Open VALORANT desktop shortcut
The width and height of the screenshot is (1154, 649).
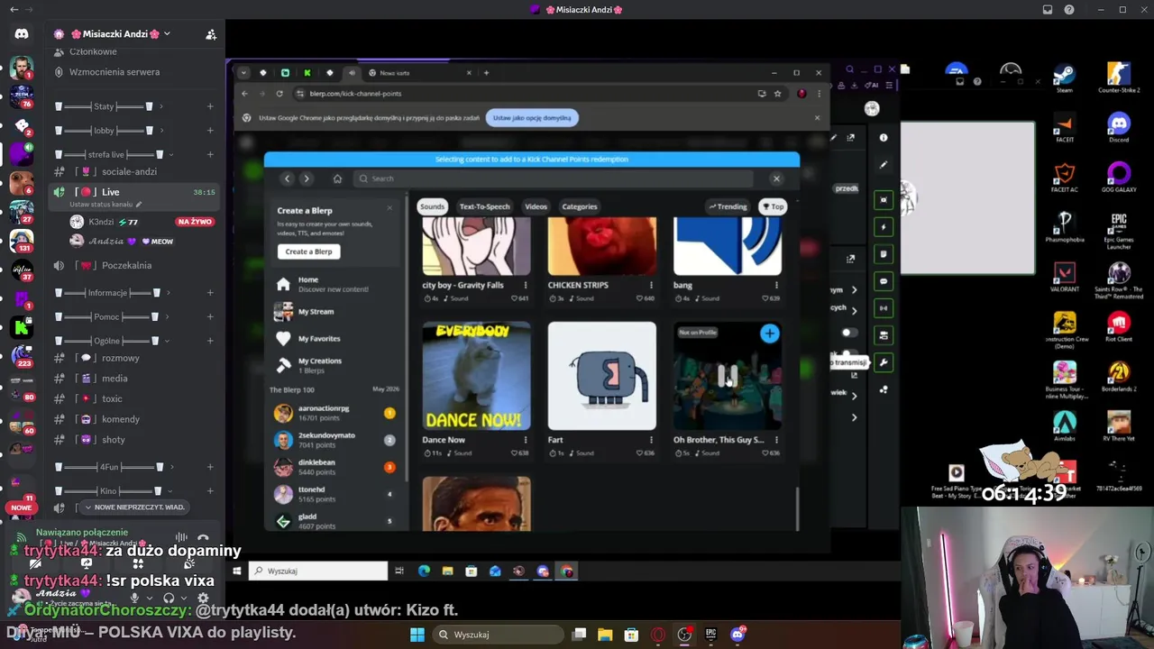pyautogui.click(x=1065, y=278)
